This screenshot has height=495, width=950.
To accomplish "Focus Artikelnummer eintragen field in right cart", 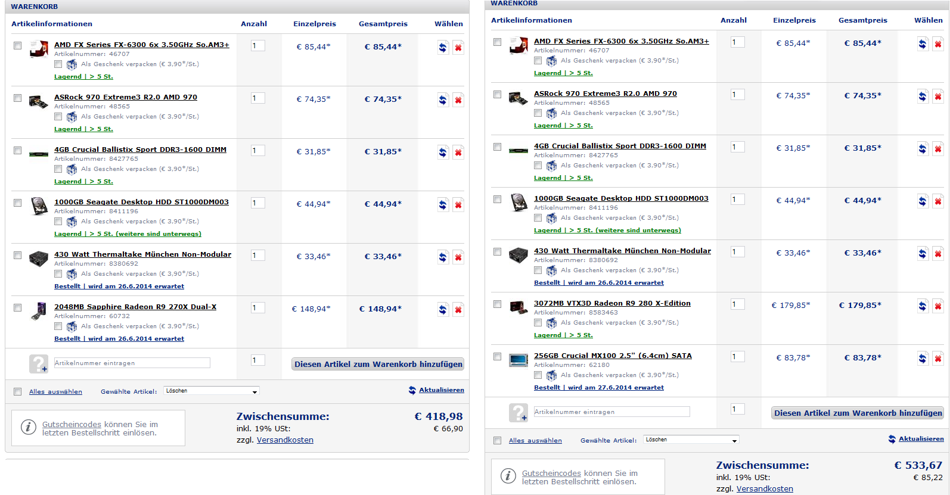I will coord(611,412).
